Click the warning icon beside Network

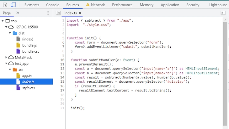pos(88,5)
